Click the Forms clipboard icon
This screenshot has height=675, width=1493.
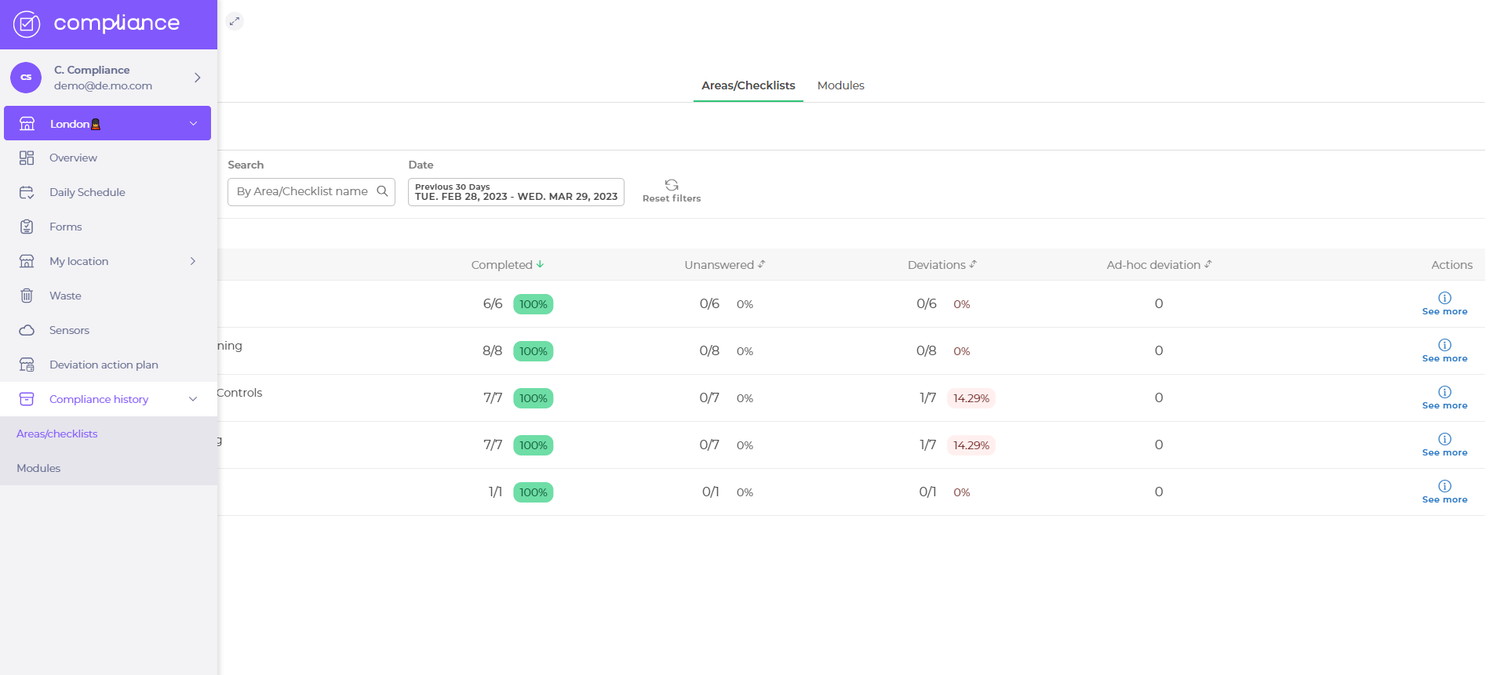27,227
